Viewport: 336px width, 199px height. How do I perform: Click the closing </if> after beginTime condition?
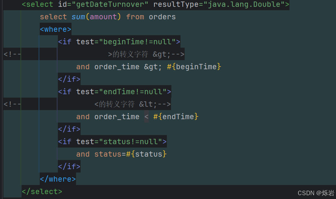(69, 79)
